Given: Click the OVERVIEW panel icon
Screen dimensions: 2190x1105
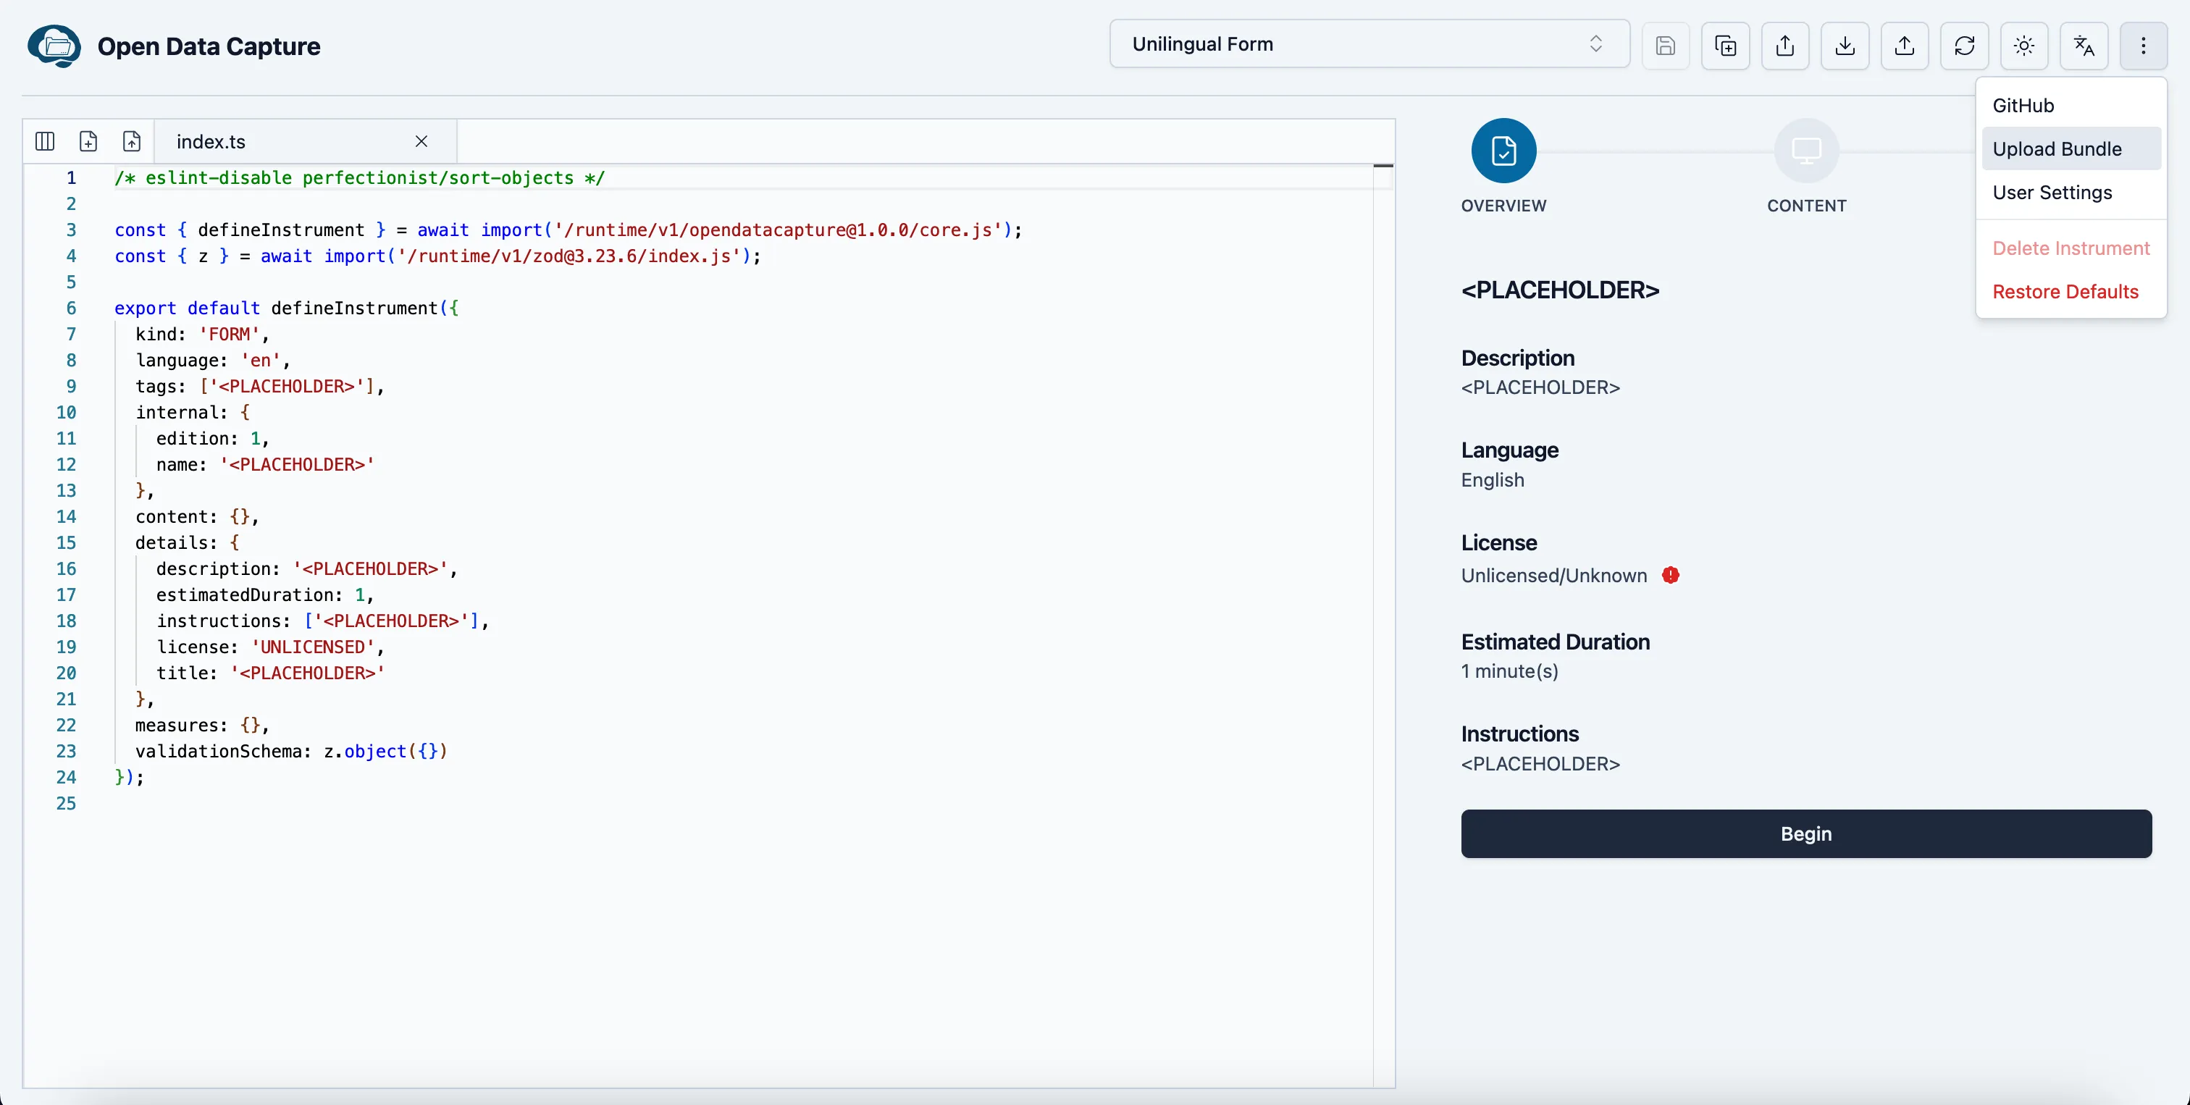Looking at the screenshot, I should pyautogui.click(x=1502, y=151).
